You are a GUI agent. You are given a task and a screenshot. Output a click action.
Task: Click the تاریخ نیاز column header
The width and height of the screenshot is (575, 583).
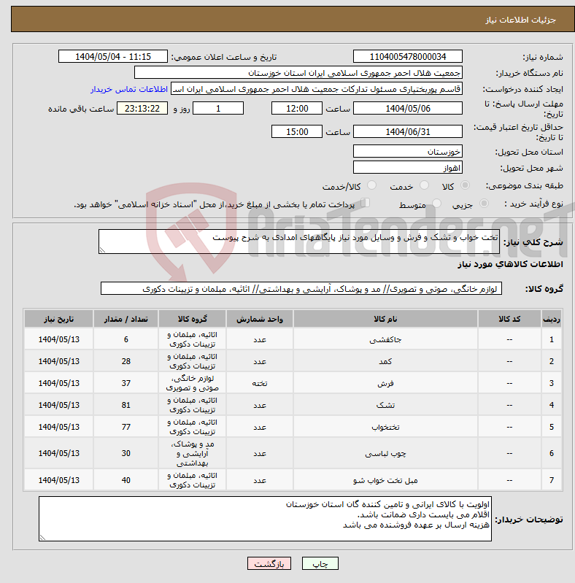click(x=59, y=319)
